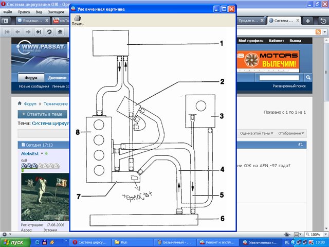Open Форум tab on the site
The height and width of the screenshot is (247, 329).
click(31, 78)
